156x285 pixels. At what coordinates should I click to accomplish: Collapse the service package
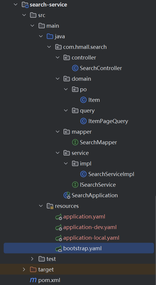(58, 153)
